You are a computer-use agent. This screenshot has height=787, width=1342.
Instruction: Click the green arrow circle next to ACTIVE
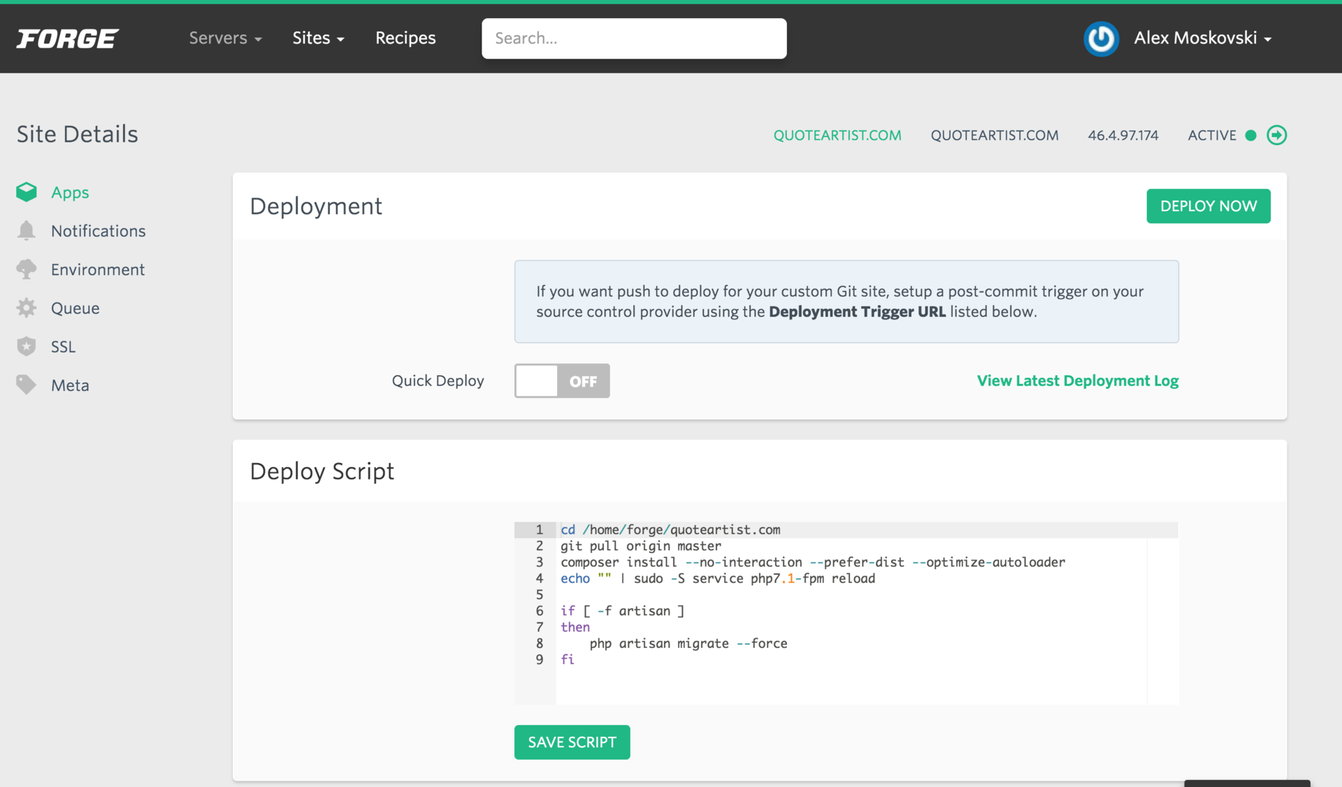pyautogui.click(x=1276, y=135)
